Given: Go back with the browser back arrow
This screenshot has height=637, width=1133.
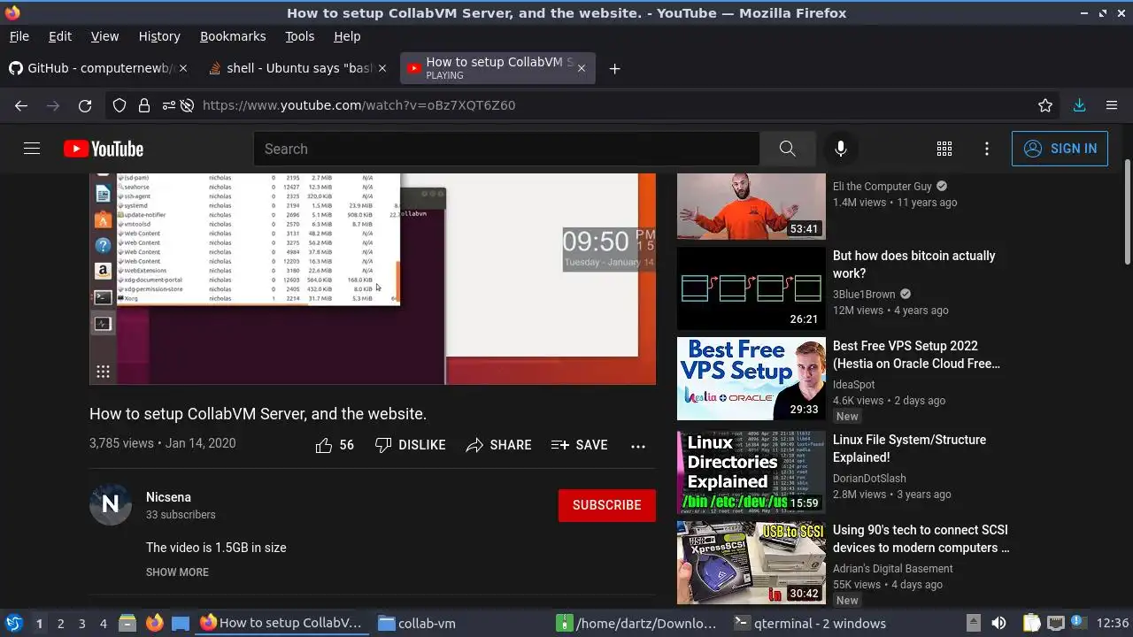Looking at the screenshot, I should click(21, 105).
